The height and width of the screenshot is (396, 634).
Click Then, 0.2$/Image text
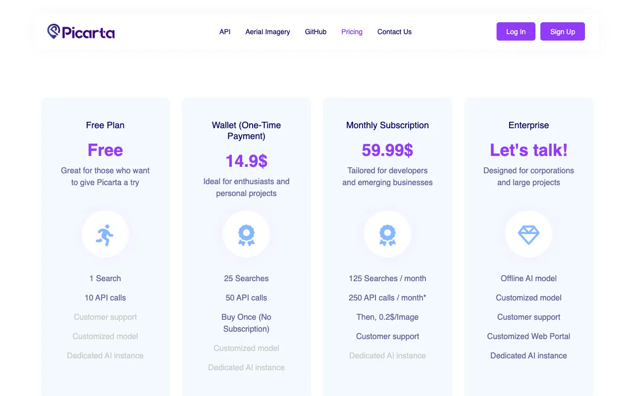click(387, 317)
